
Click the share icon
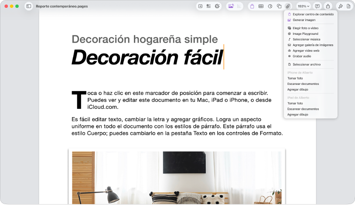328,7
